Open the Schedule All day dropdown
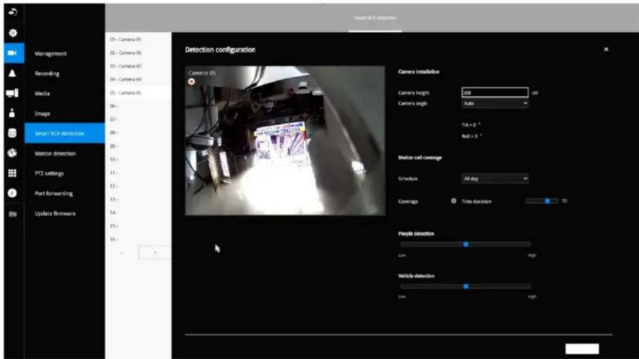639x359 pixels. click(x=495, y=179)
